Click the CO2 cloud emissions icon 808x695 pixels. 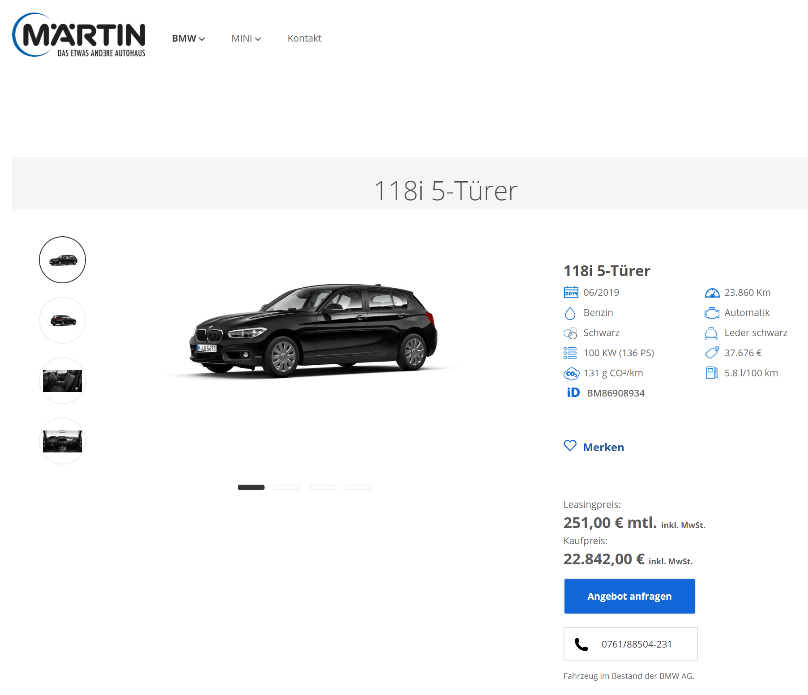(x=571, y=373)
